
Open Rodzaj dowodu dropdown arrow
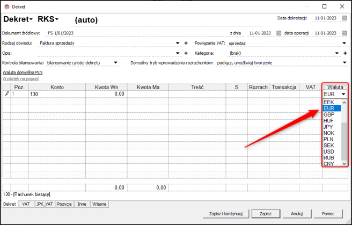pyautogui.click(x=178, y=43)
